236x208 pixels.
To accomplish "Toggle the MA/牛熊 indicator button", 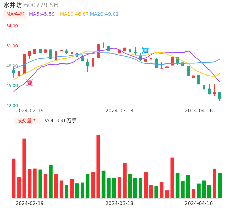I will point(15,14).
